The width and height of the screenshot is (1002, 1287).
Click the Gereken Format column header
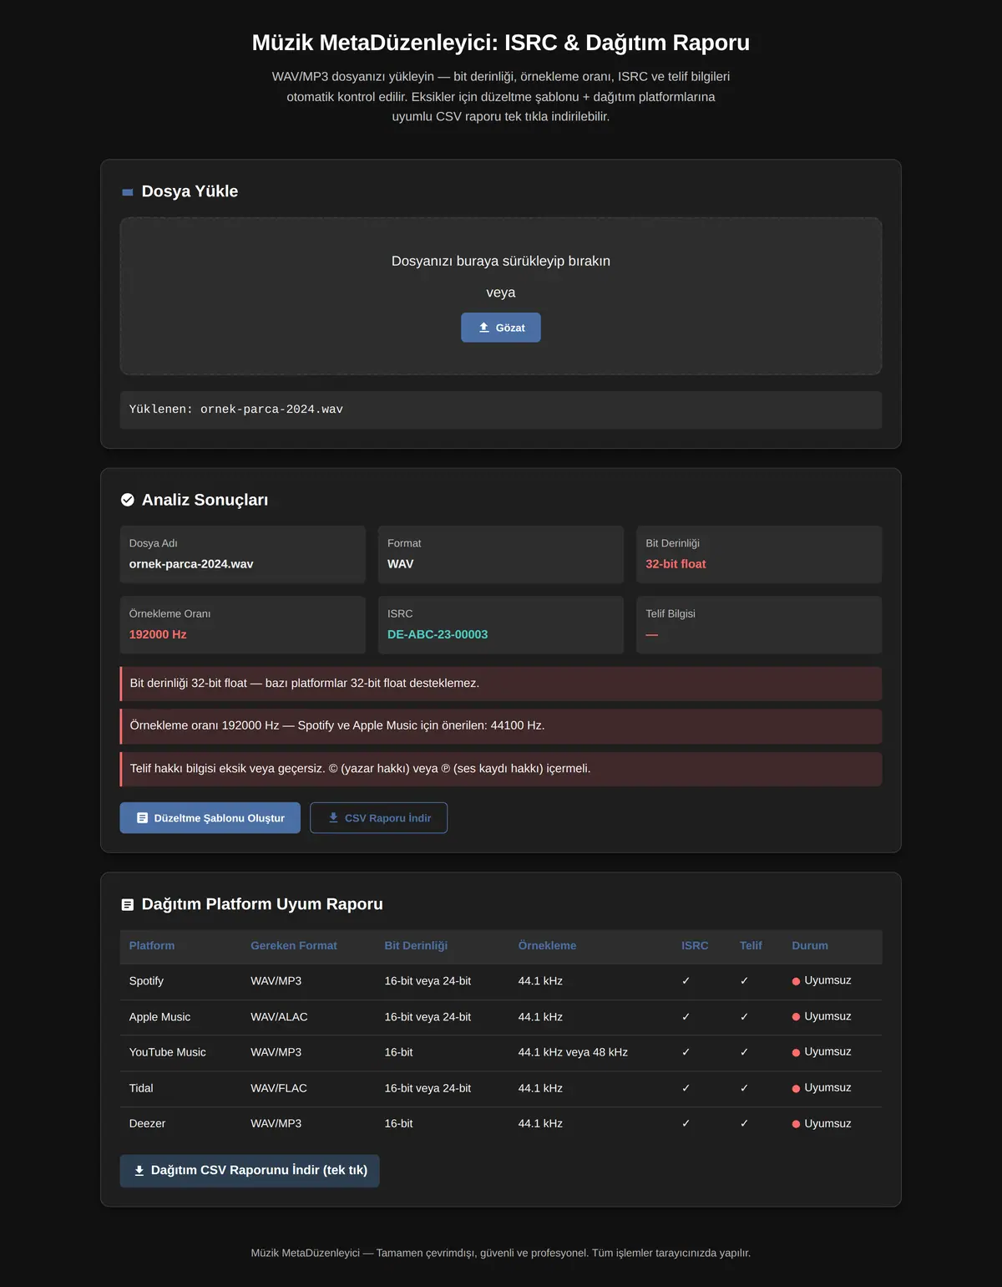tap(294, 946)
